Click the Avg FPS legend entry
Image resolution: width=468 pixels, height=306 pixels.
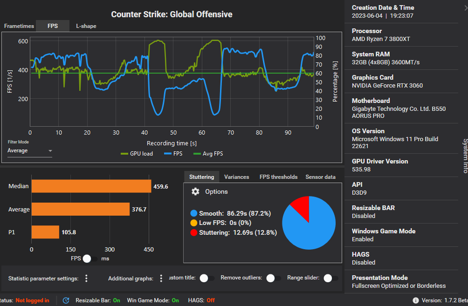(208, 154)
